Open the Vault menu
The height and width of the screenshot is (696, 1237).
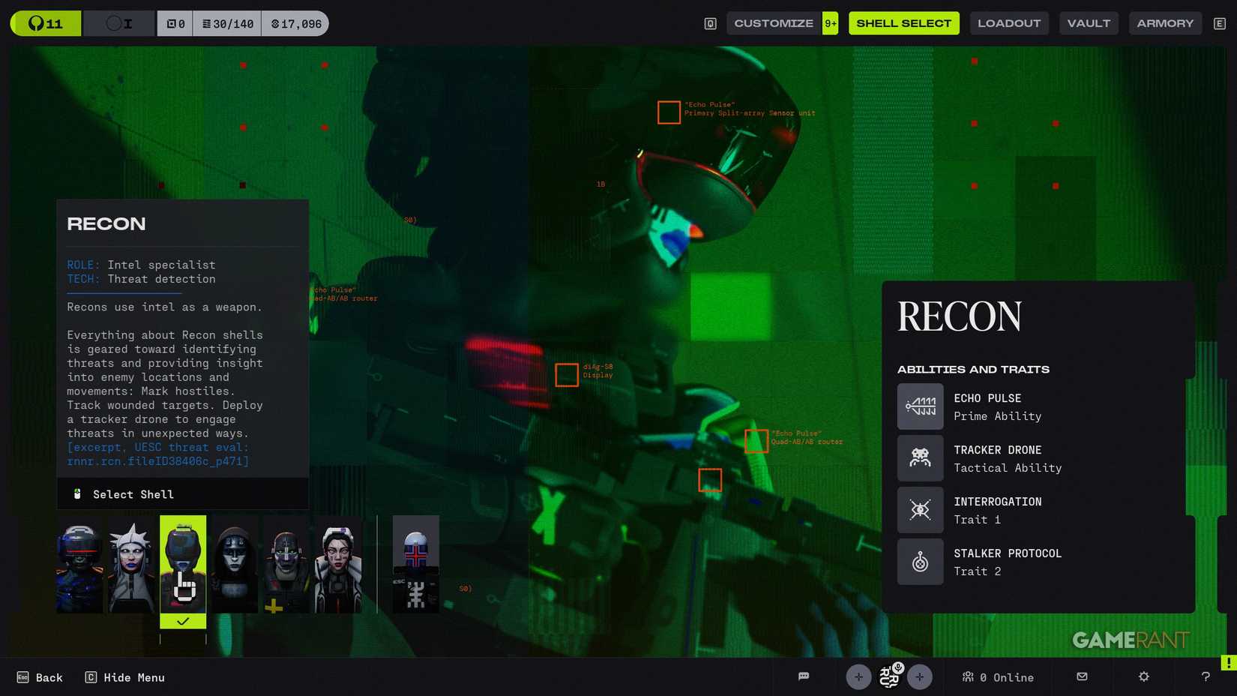click(x=1089, y=23)
